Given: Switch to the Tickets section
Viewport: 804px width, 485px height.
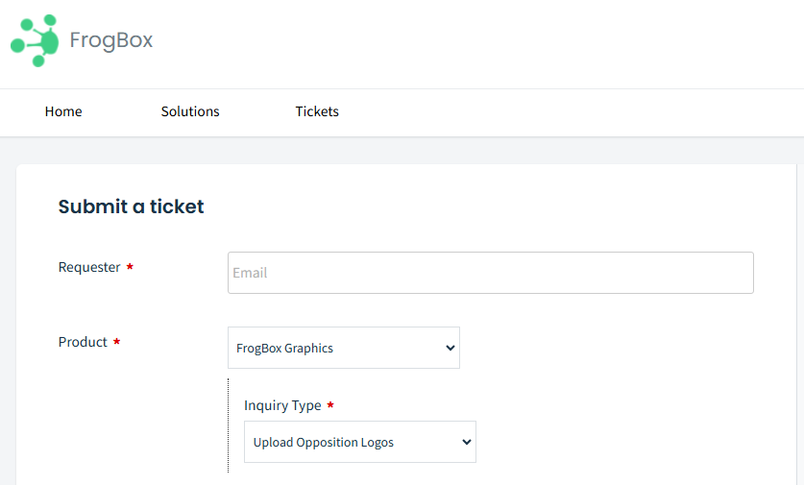Looking at the screenshot, I should click(317, 111).
